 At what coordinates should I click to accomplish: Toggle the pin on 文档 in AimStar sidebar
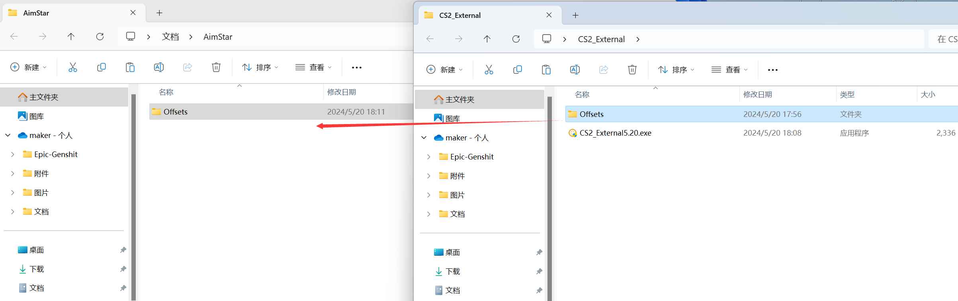click(123, 287)
